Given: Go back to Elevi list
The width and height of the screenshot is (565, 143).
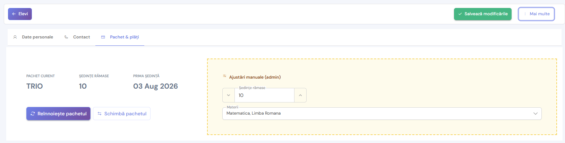Looking at the screenshot, I should click(x=20, y=14).
